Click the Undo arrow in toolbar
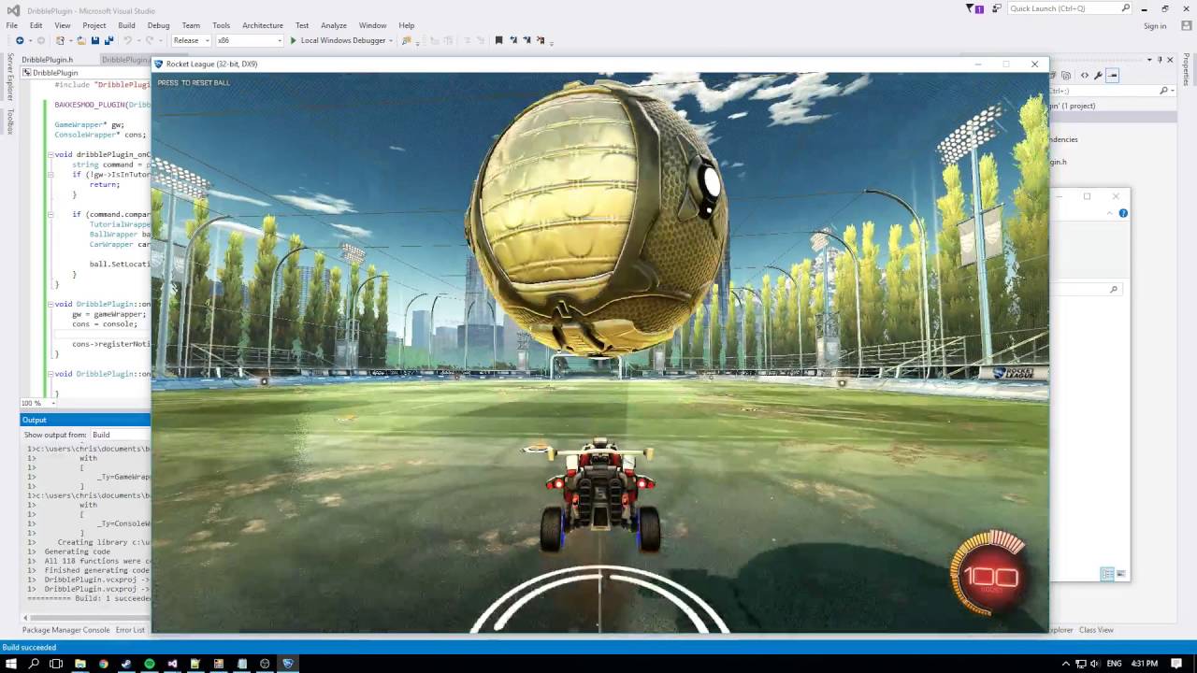 click(x=127, y=40)
